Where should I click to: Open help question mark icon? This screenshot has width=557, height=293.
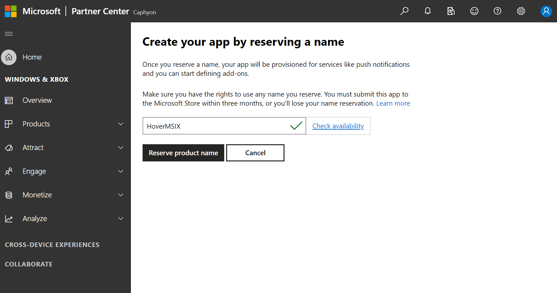497,11
